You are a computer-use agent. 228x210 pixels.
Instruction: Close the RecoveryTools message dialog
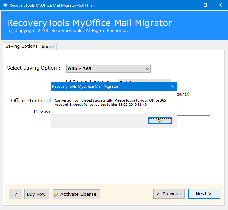172,86
